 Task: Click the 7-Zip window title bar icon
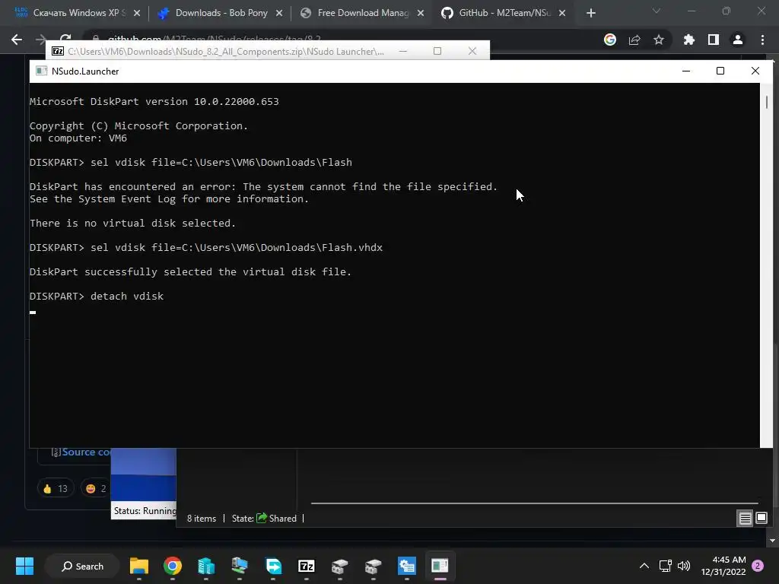[x=58, y=51]
